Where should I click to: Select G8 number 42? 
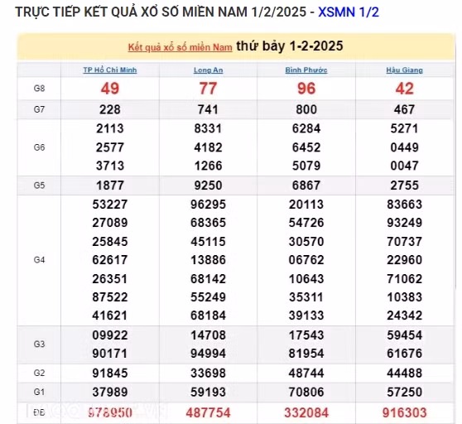(405, 89)
